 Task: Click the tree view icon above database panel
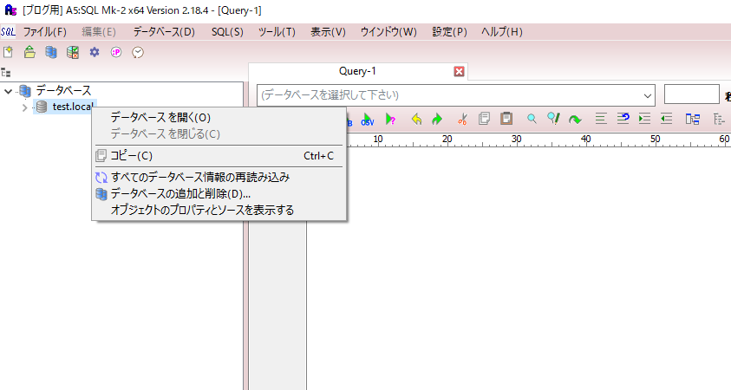pyautogui.click(x=5, y=73)
